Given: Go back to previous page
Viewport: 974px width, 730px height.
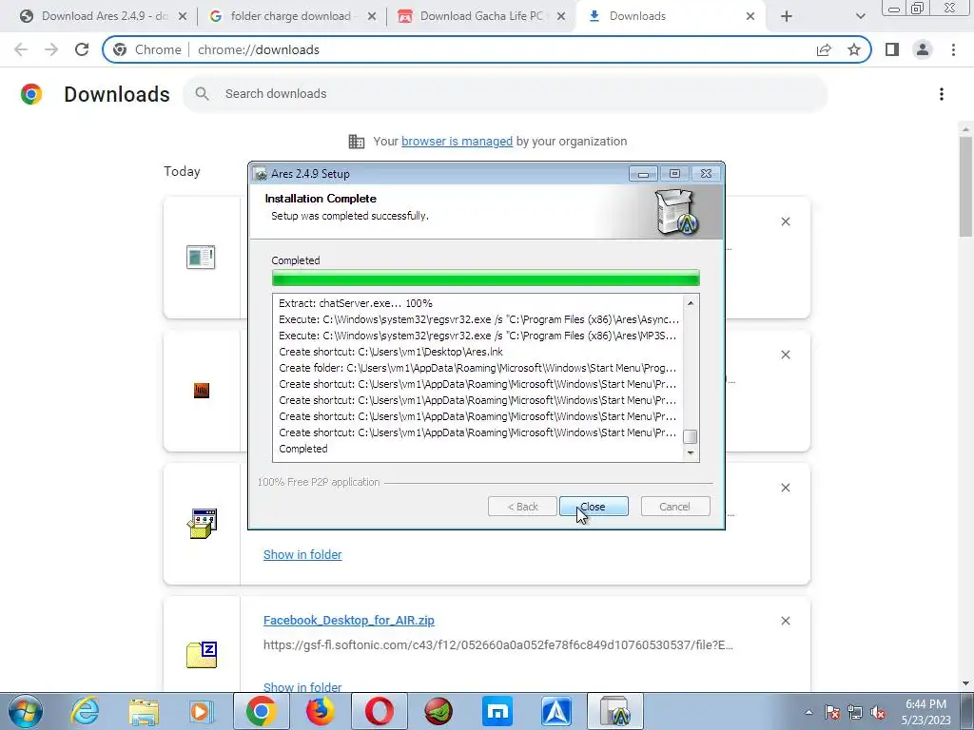Looking at the screenshot, I should point(21,49).
